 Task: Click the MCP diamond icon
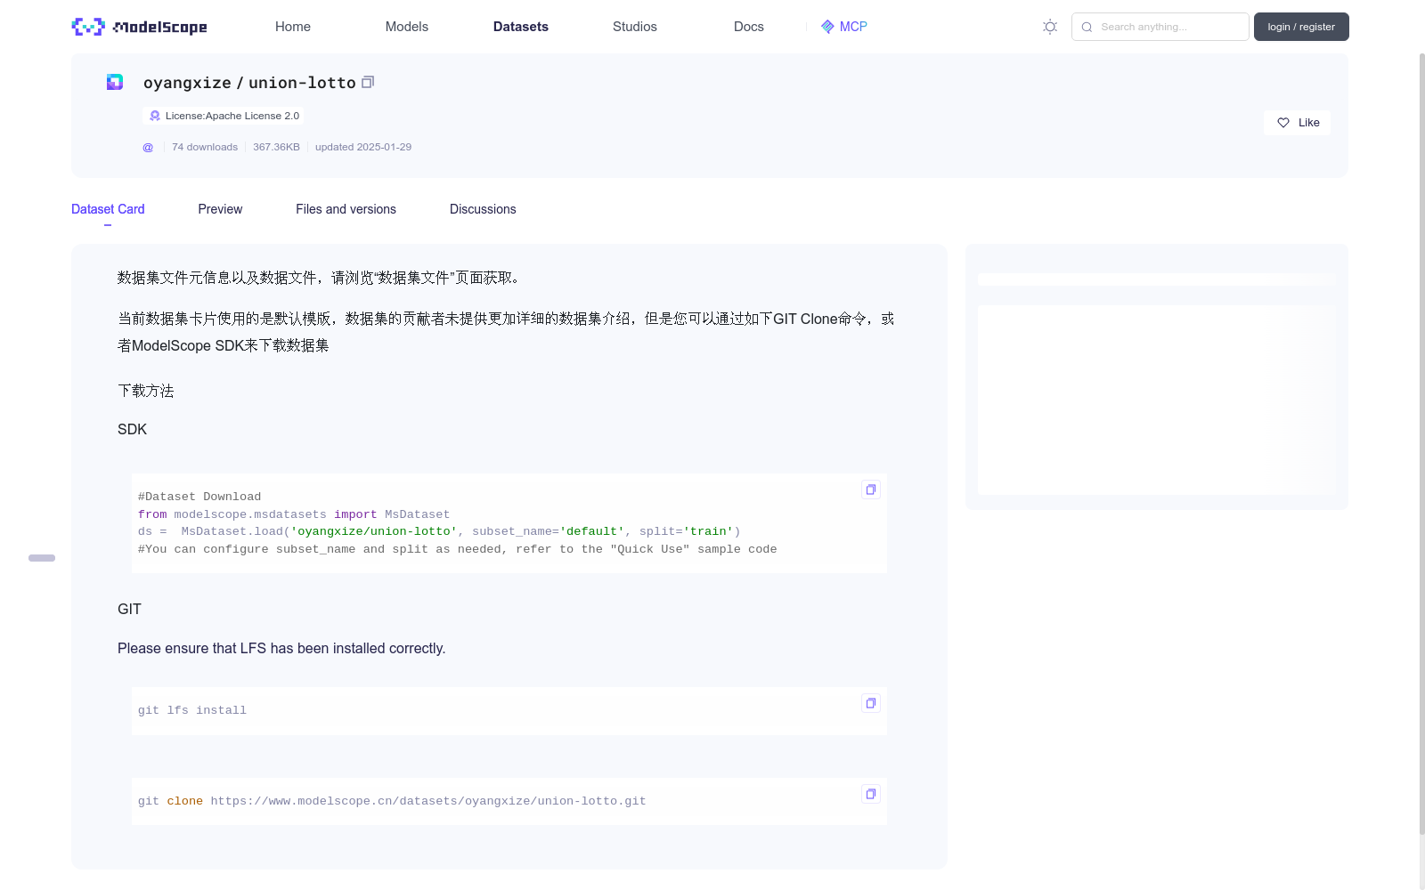827,27
